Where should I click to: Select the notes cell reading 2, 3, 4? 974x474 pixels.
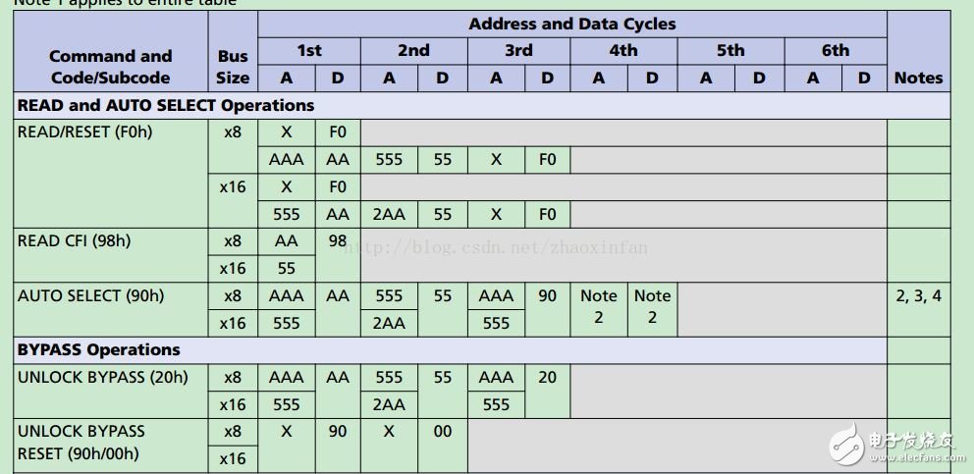click(918, 295)
